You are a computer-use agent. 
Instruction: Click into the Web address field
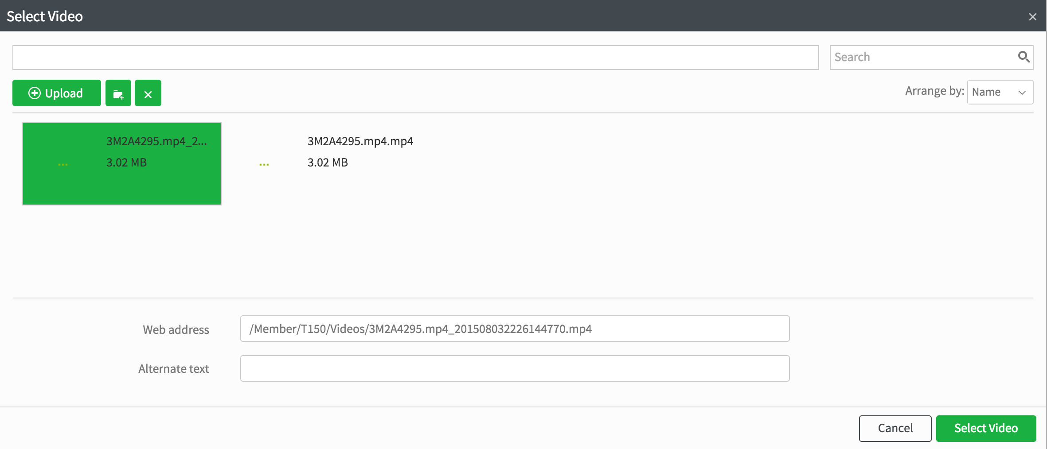[x=515, y=329]
